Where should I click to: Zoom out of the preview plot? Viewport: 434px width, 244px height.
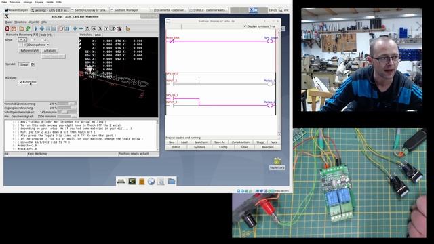tap(81, 28)
